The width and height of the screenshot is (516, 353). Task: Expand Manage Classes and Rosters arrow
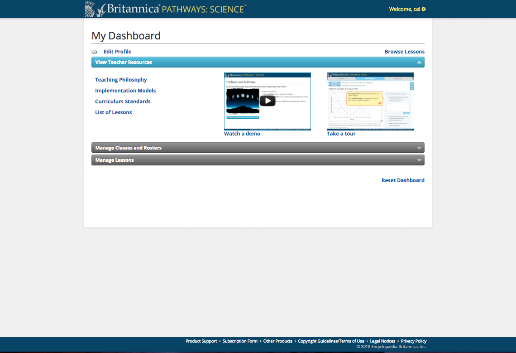(419, 148)
